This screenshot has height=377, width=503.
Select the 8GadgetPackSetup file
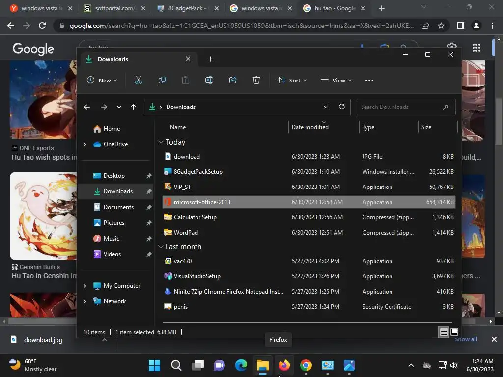(x=308, y=172)
